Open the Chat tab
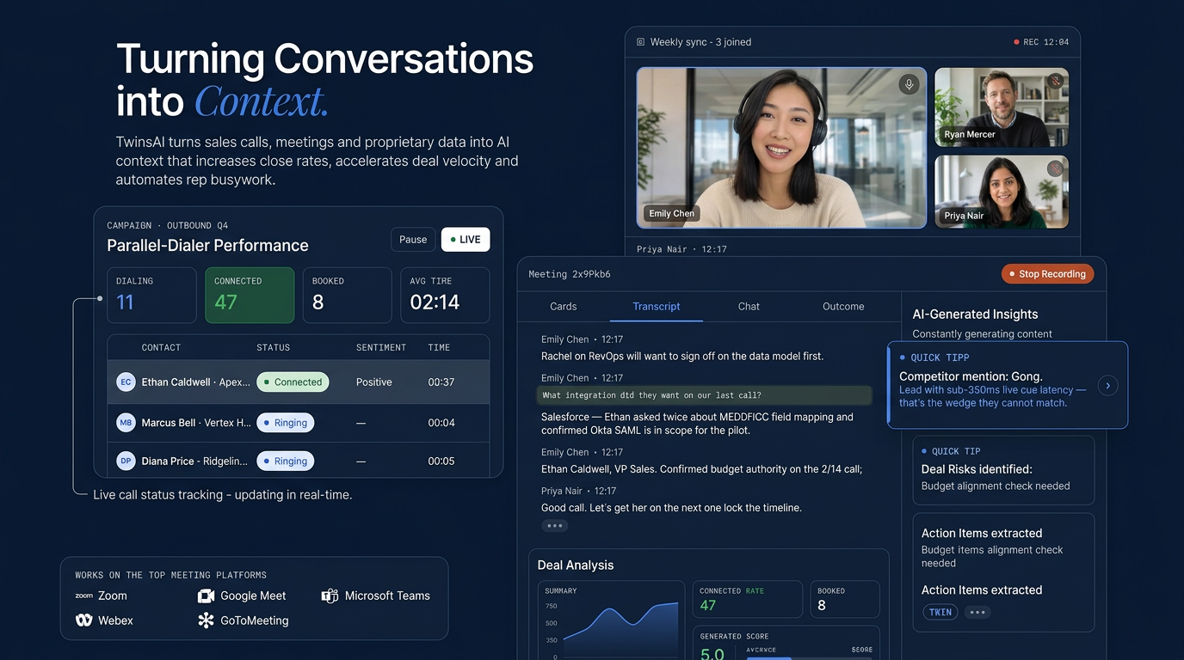The width and height of the screenshot is (1184, 660). click(x=749, y=307)
